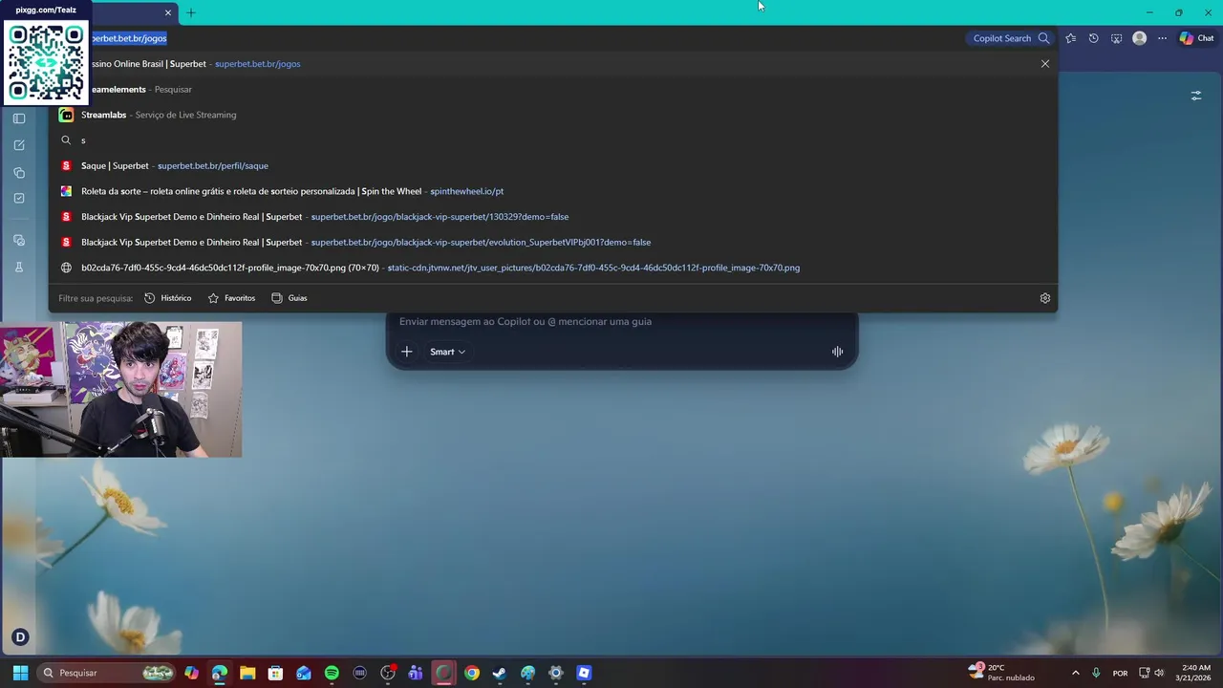Viewport: 1223px width, 688px height.
Task: Open Microsoft Edge from taskbar
Action: tap(220, 673)
